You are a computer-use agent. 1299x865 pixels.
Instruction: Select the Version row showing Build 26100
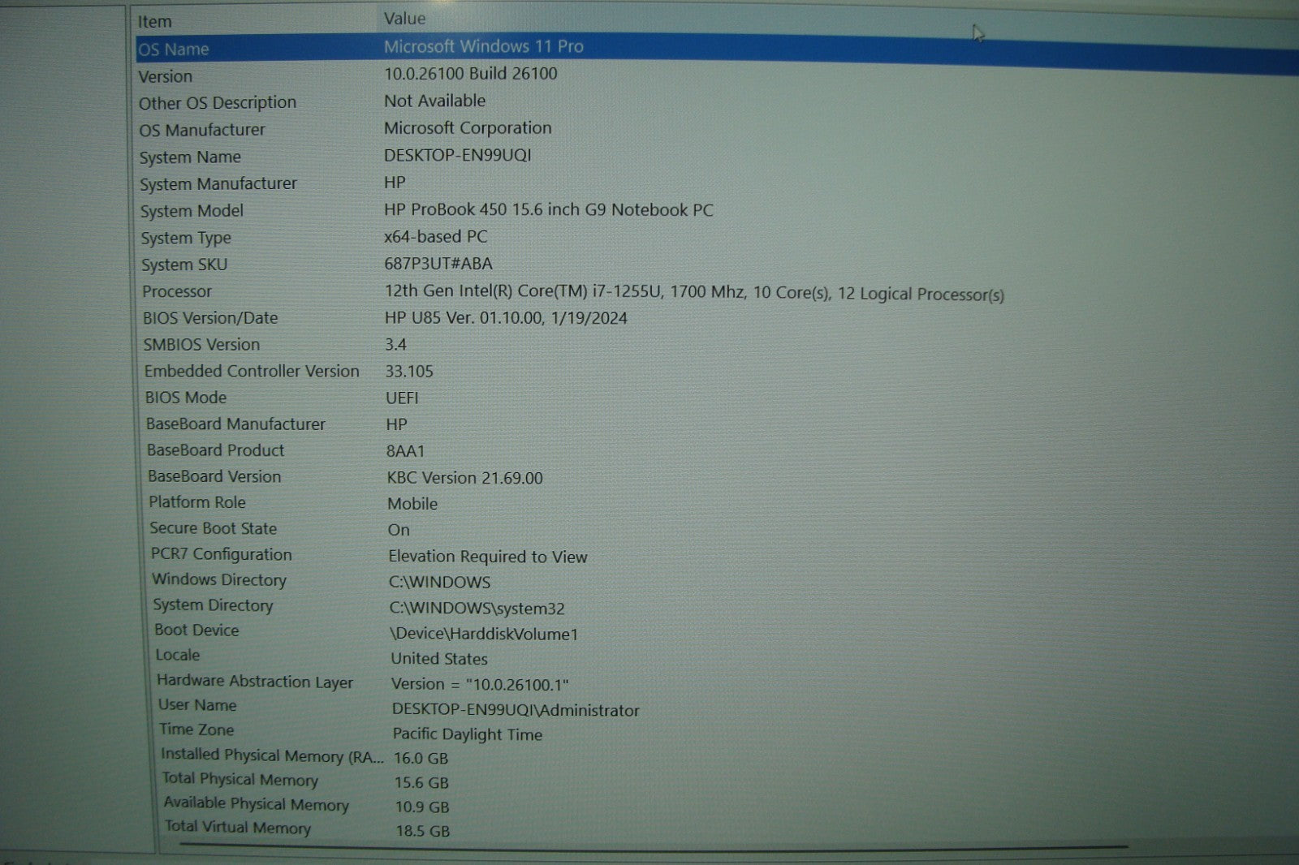[166, 76]
